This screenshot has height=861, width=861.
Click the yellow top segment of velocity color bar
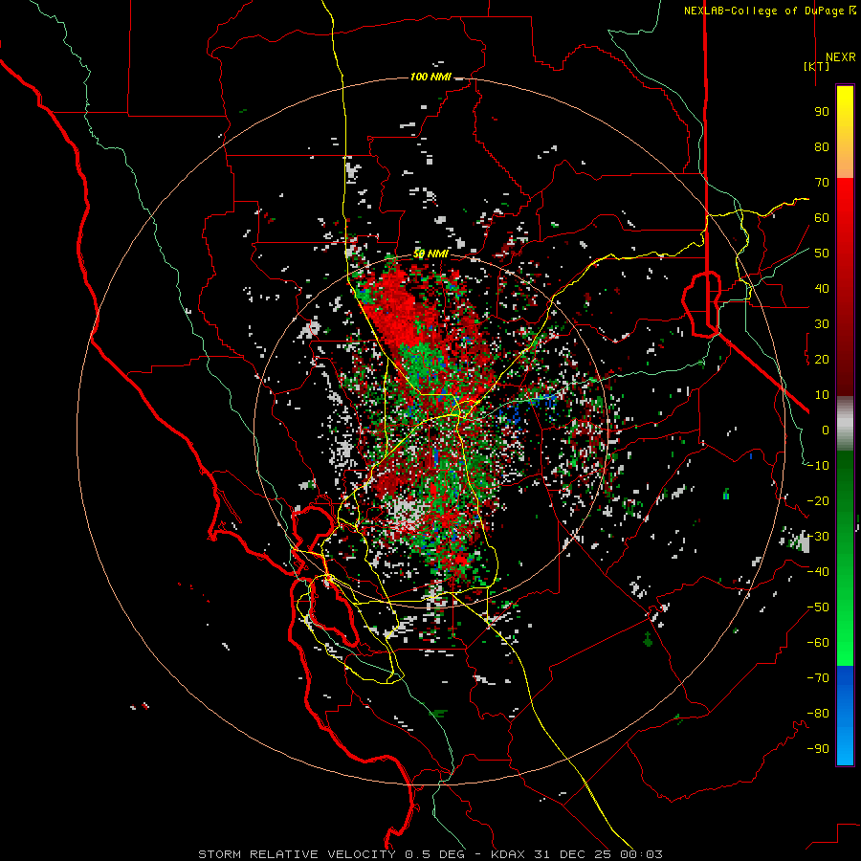click(845, 132)
